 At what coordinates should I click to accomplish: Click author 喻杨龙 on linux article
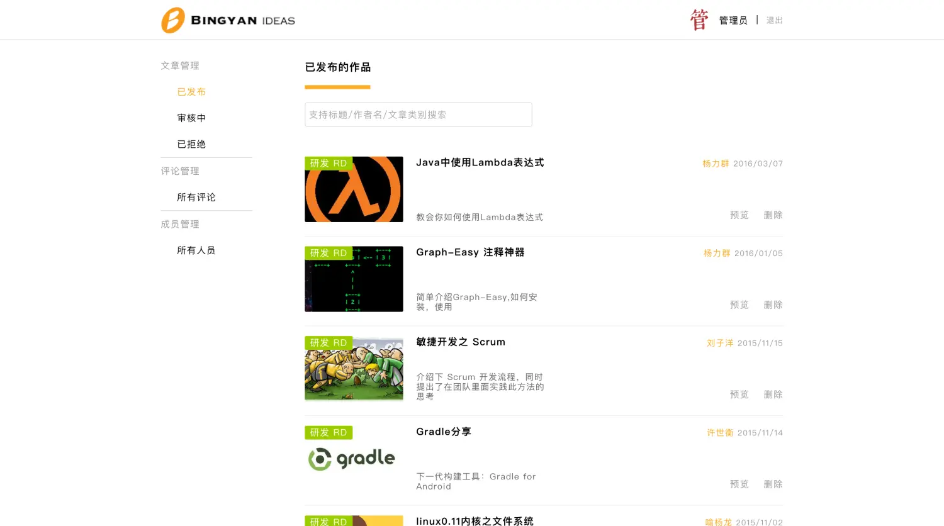click(718, 522)
